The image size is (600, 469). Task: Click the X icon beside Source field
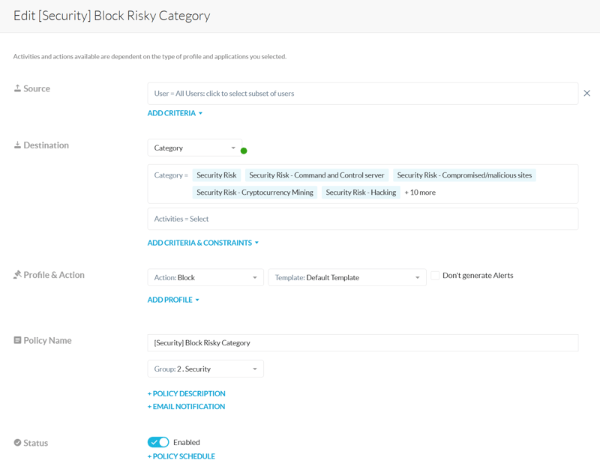(586, 94)
